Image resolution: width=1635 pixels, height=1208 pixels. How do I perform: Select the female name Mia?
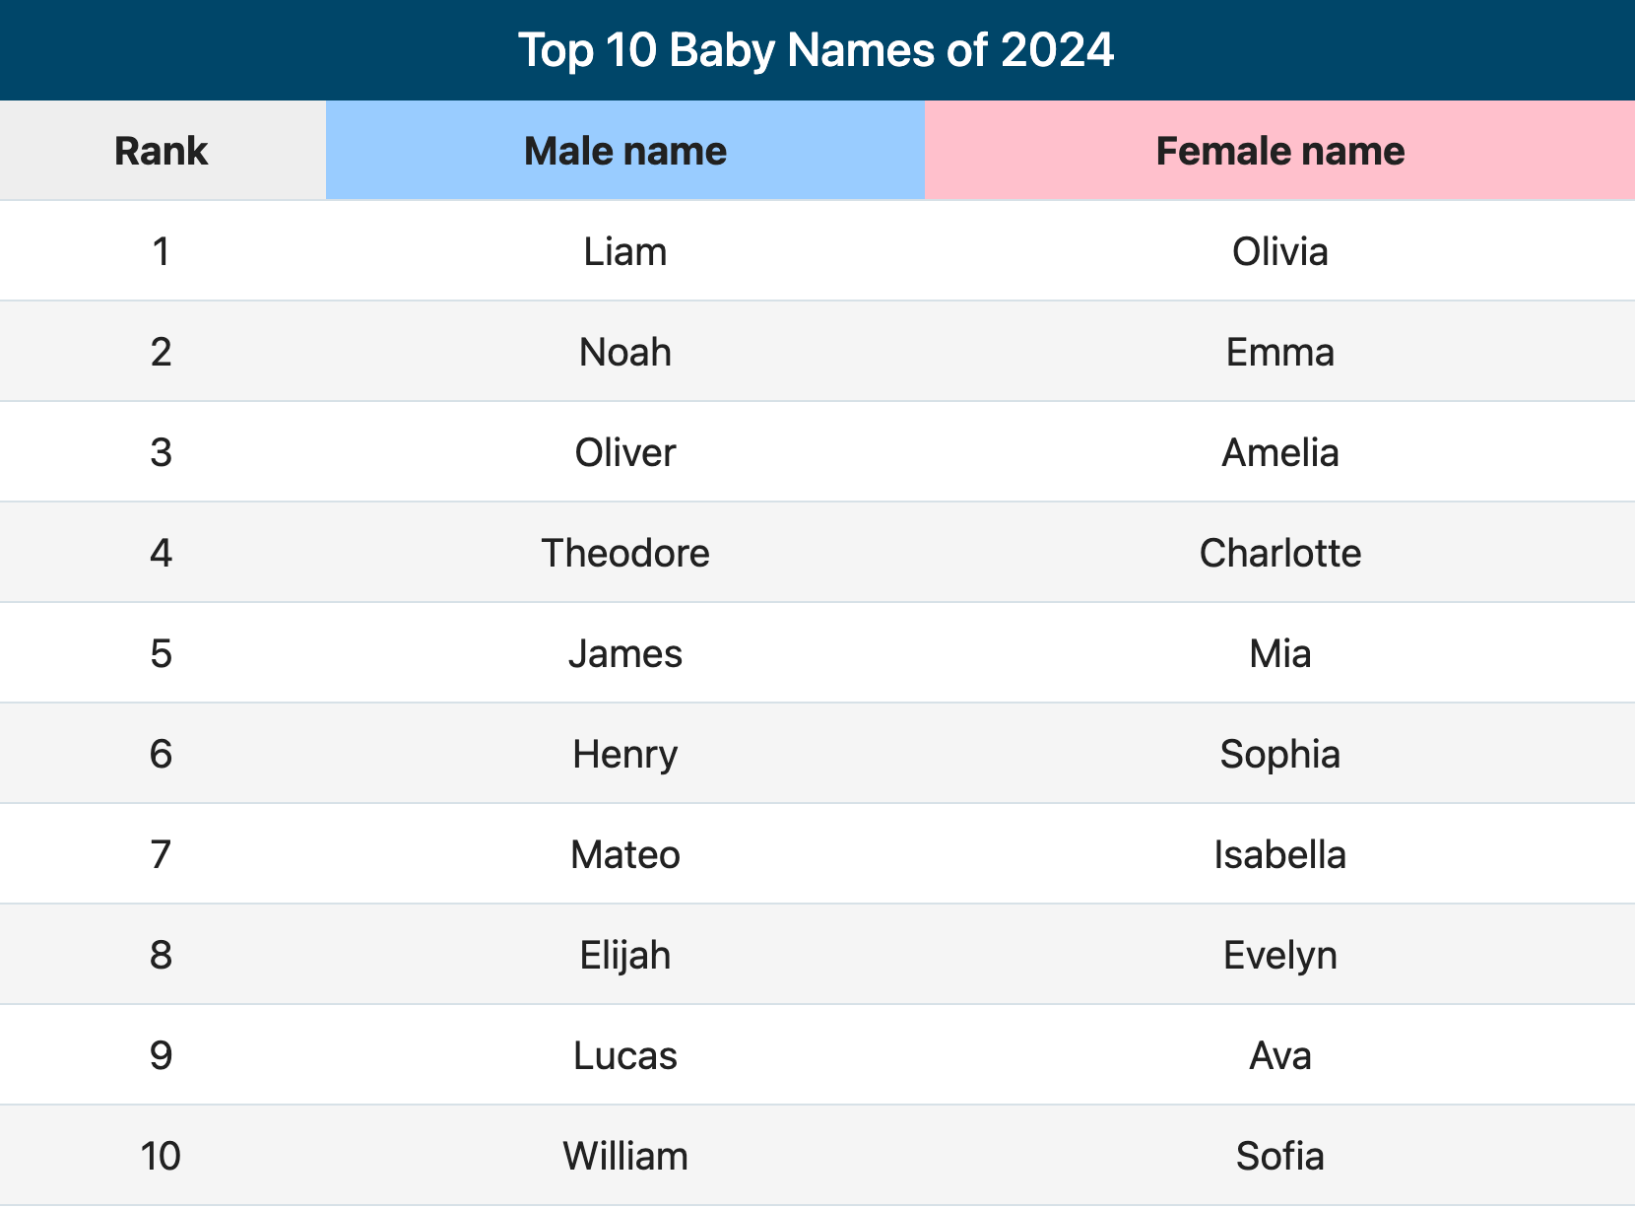point(1280,653)
